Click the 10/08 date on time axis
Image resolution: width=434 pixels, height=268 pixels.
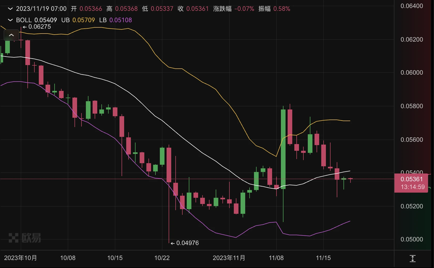pos(68,258)
